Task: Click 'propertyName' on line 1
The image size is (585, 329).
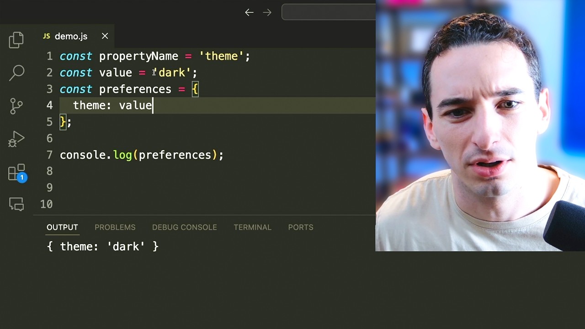Action: coord(138,56)
